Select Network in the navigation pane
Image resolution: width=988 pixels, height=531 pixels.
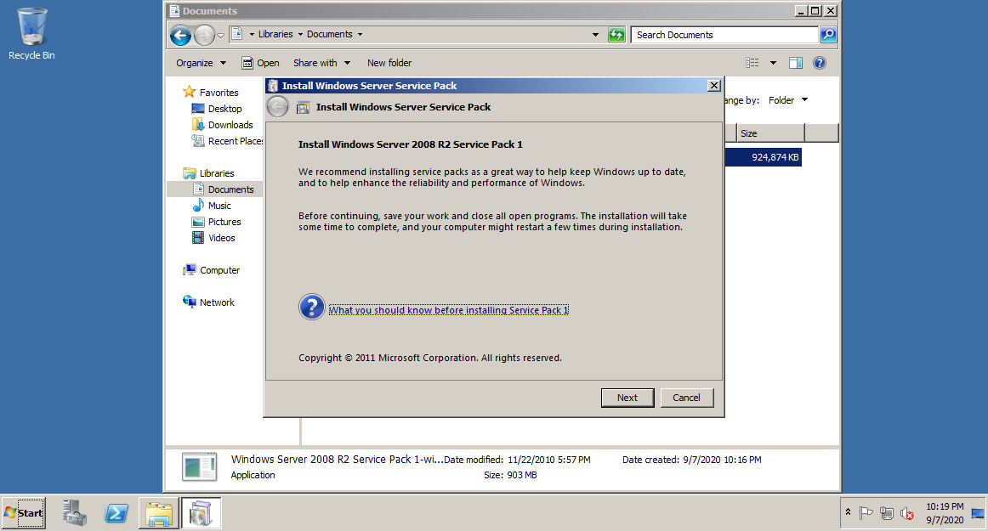click(217, 303)
